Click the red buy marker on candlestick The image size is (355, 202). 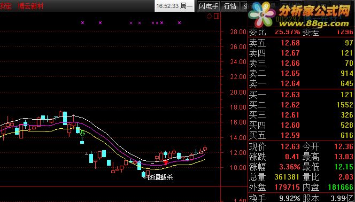click(166, 162)
